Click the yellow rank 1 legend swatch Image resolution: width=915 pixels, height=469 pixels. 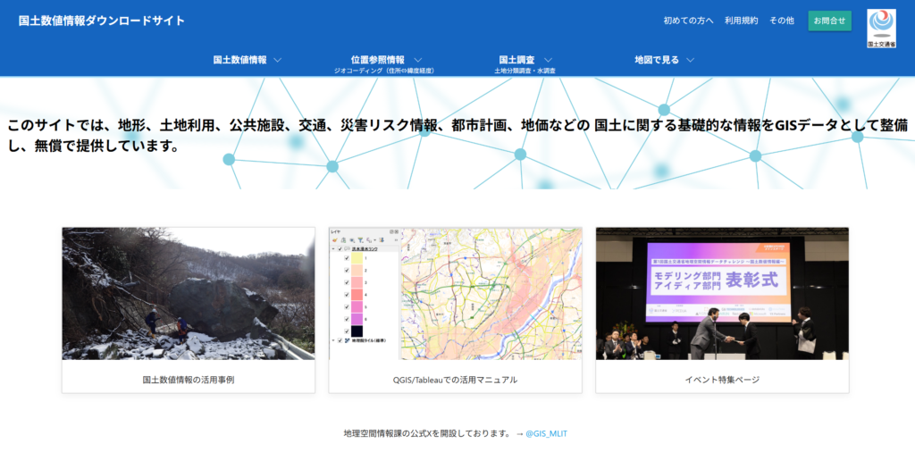pos(357,258)
